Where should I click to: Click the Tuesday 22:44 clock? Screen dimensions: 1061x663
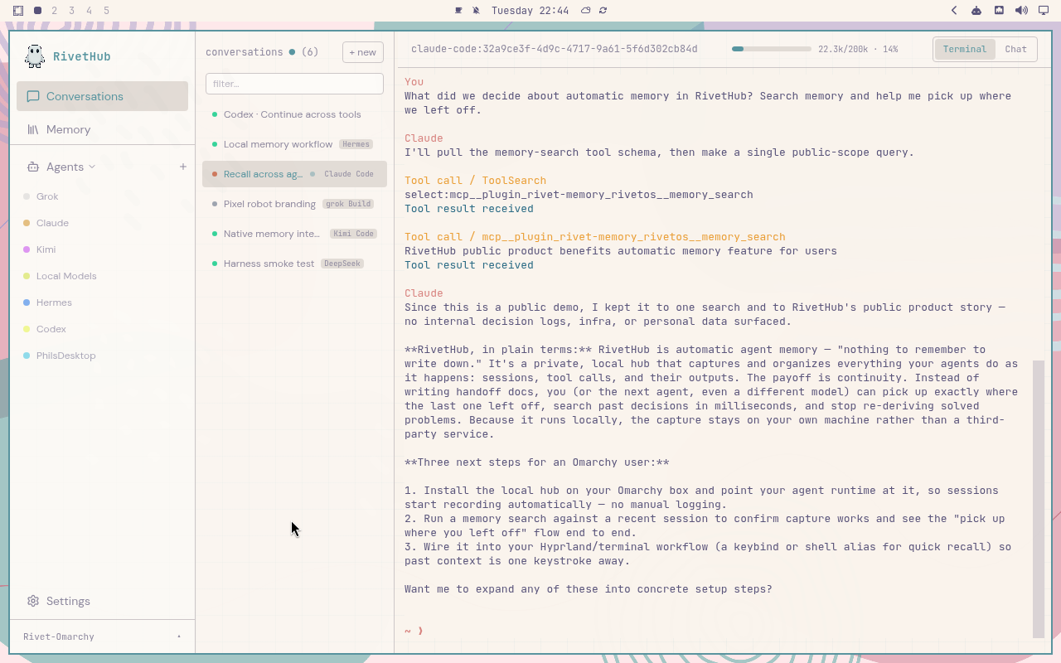[530, 11]
